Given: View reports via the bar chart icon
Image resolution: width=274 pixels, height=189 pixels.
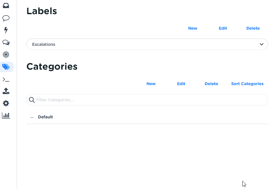Looking at the screenshot, I should 6,115.
